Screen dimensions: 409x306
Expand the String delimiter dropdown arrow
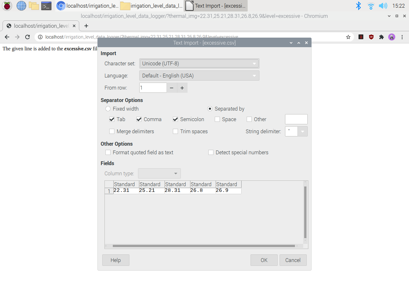(303, 131)
